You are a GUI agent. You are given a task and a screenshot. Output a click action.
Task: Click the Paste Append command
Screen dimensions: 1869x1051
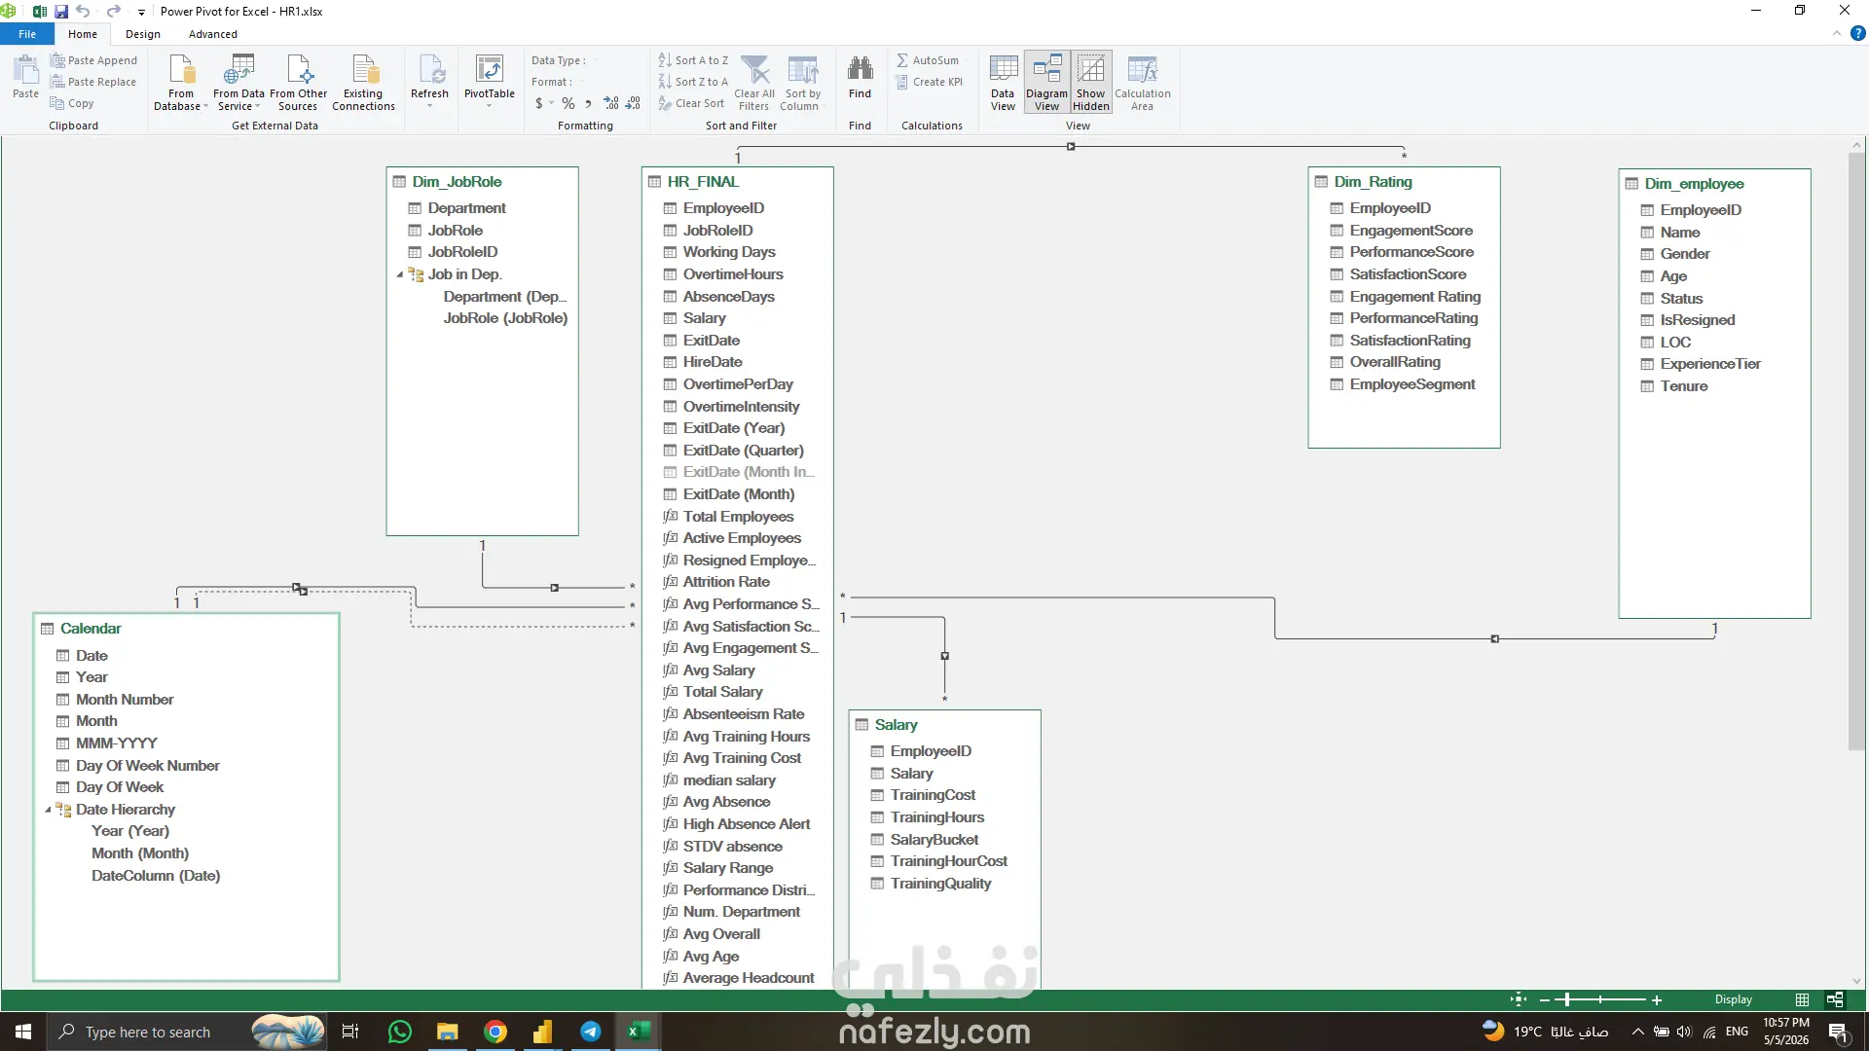coord(93,60)
